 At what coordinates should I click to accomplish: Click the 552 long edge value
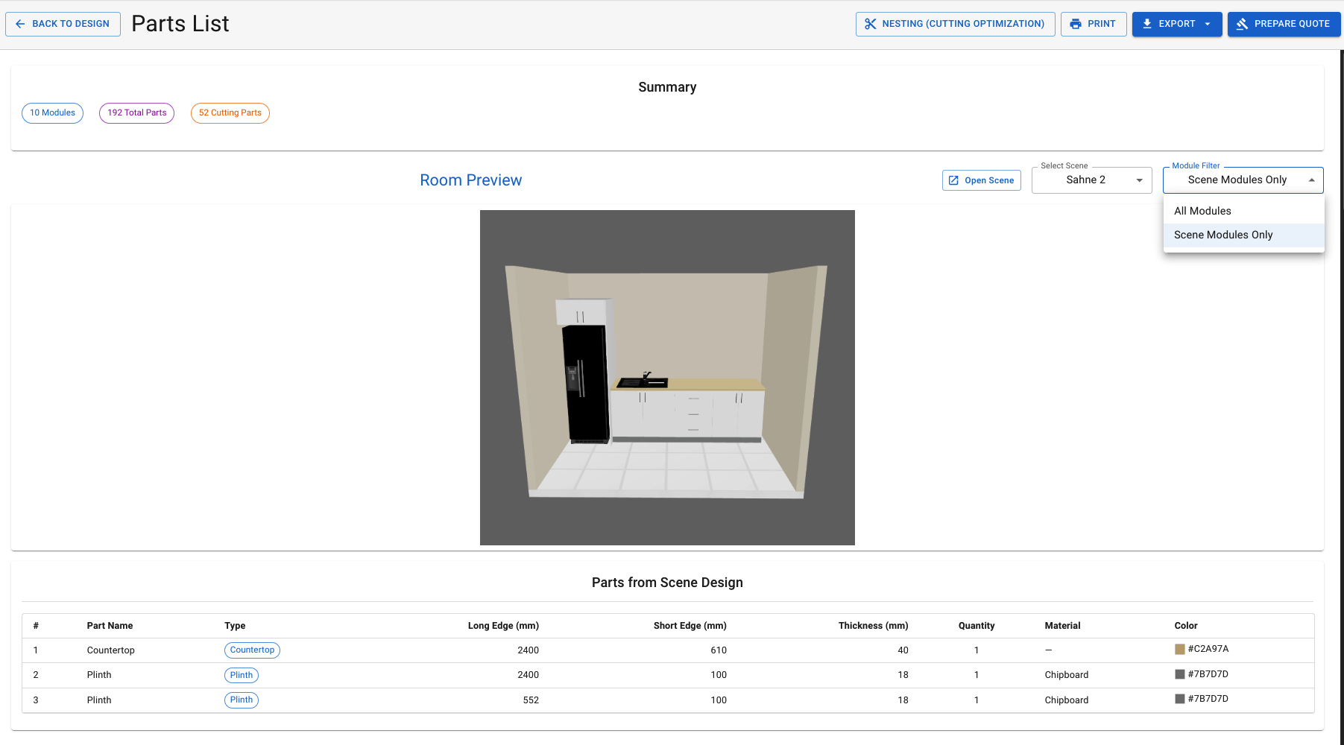[x=531, y=700]
